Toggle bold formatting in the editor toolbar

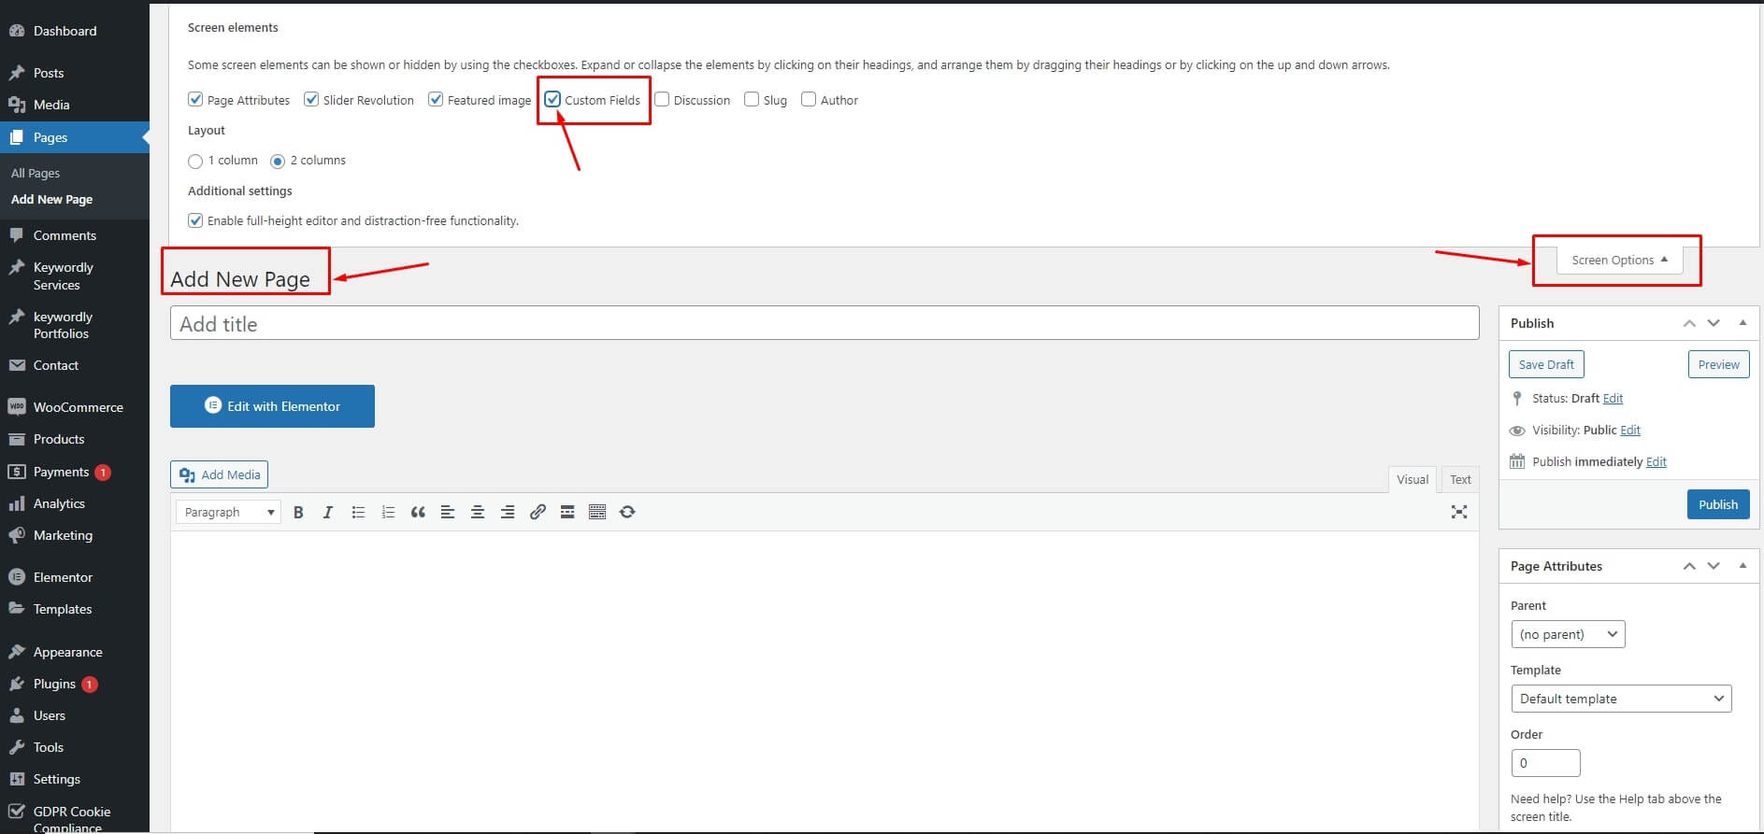tap(298, 512)
